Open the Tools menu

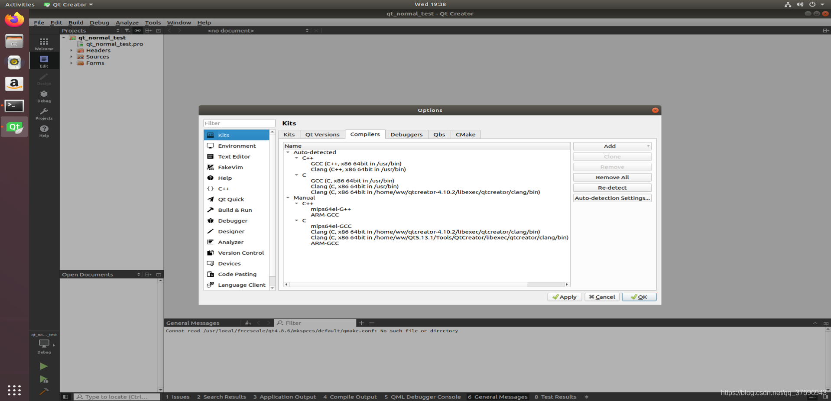pos(153,23)
